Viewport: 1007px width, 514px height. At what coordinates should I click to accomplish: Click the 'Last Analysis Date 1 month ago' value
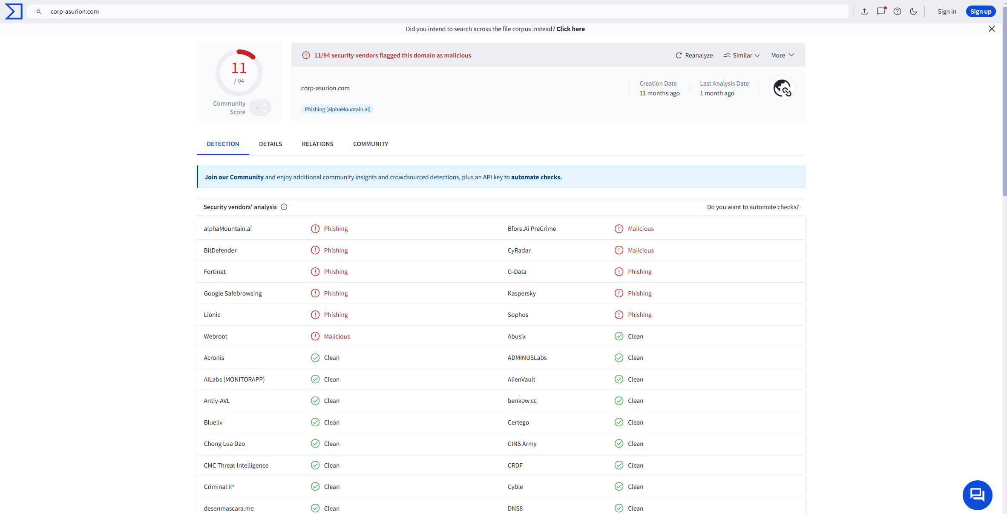click(717, 93)
